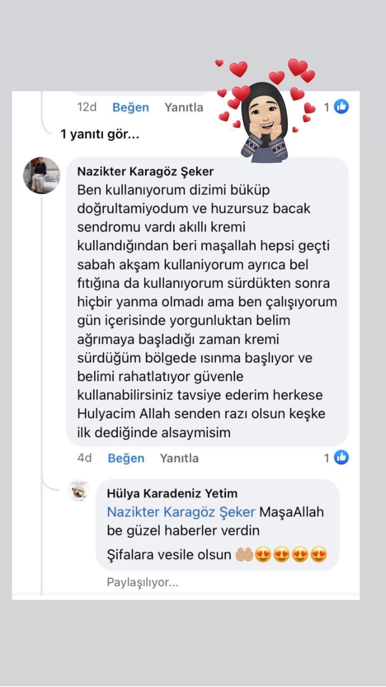This screenshot has width=386, height=687.
Task: Open the Hülya Karadeniz Yetim author name
Action: (x=172, y=494)
